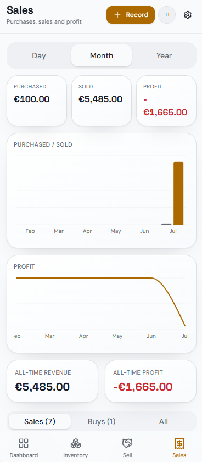Open the settings gear icon
Image resolution: width=202 pixels, height=462 pixels.
(x=188, y=15)
